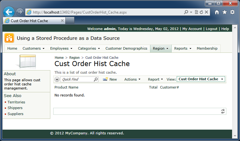The height and width of the screenshot is (141, 240).
Task: Click the search magnifier in the address bar
Action: [186, 12]
